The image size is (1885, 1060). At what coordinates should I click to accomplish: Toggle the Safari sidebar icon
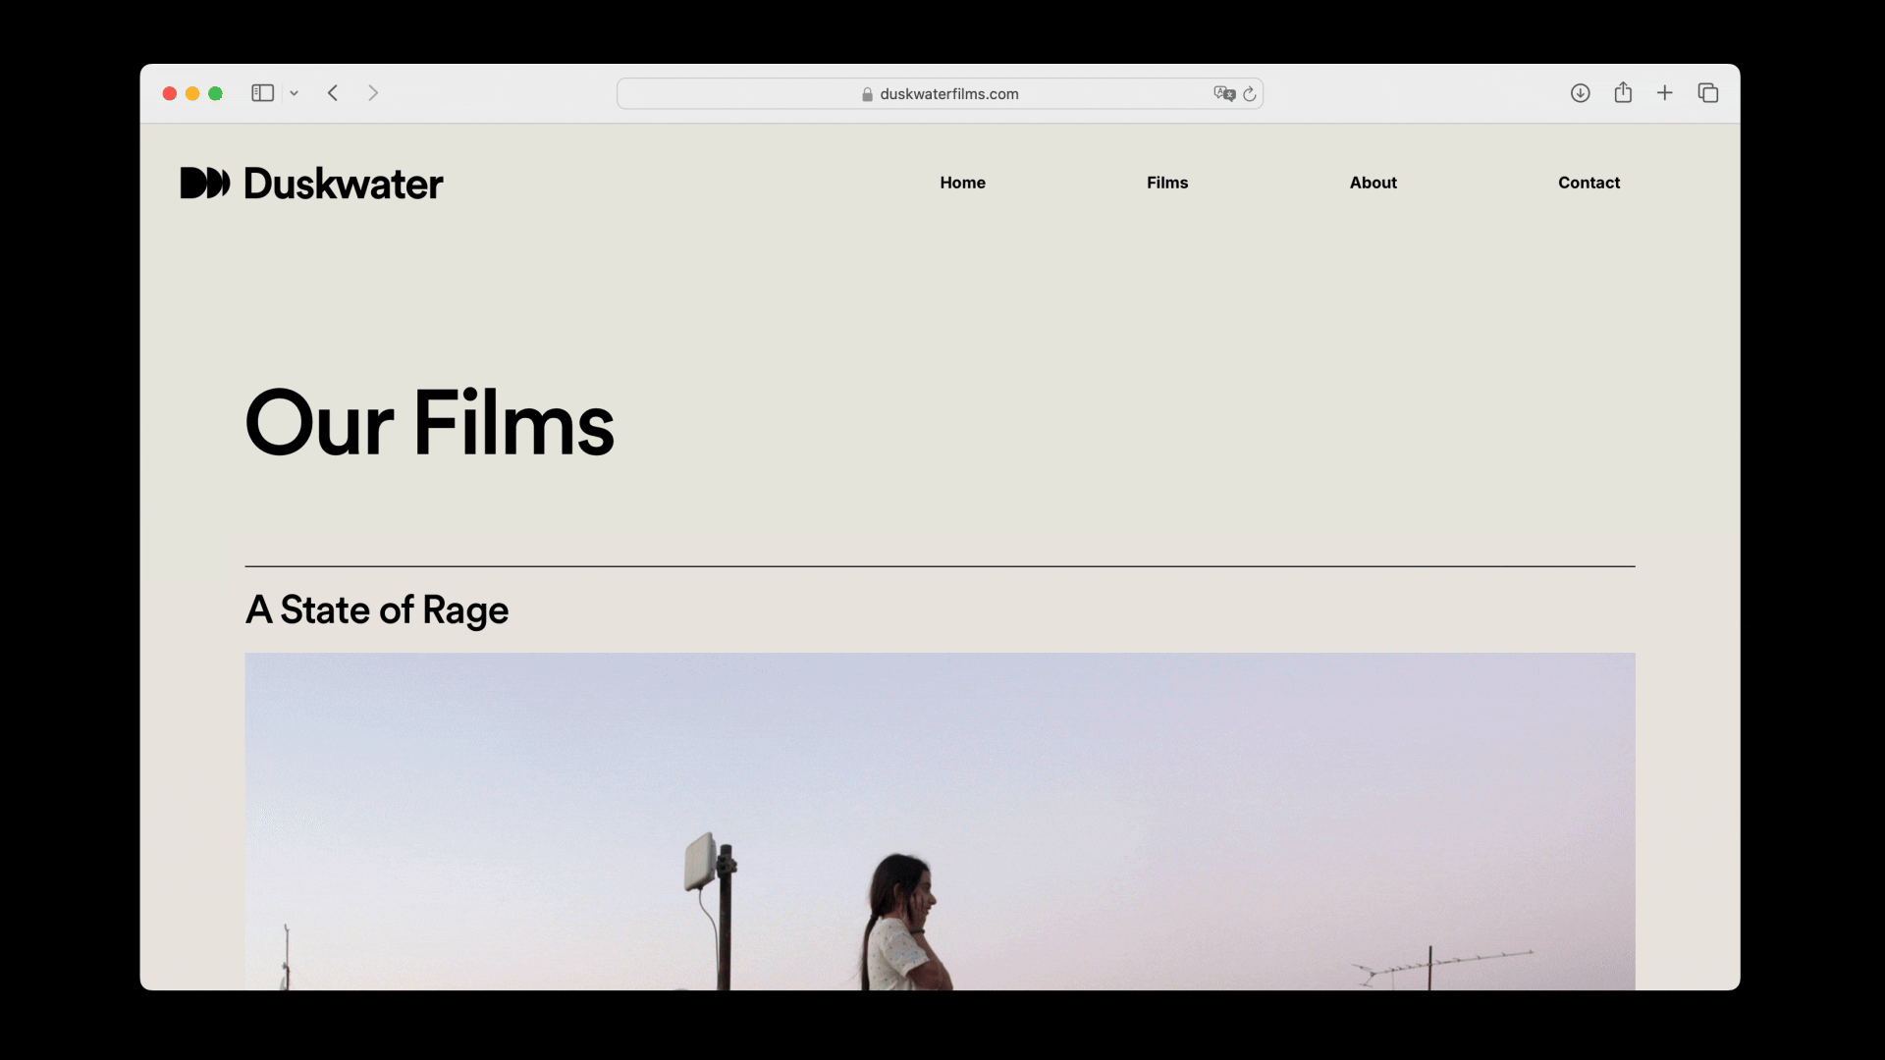[262, 93]
